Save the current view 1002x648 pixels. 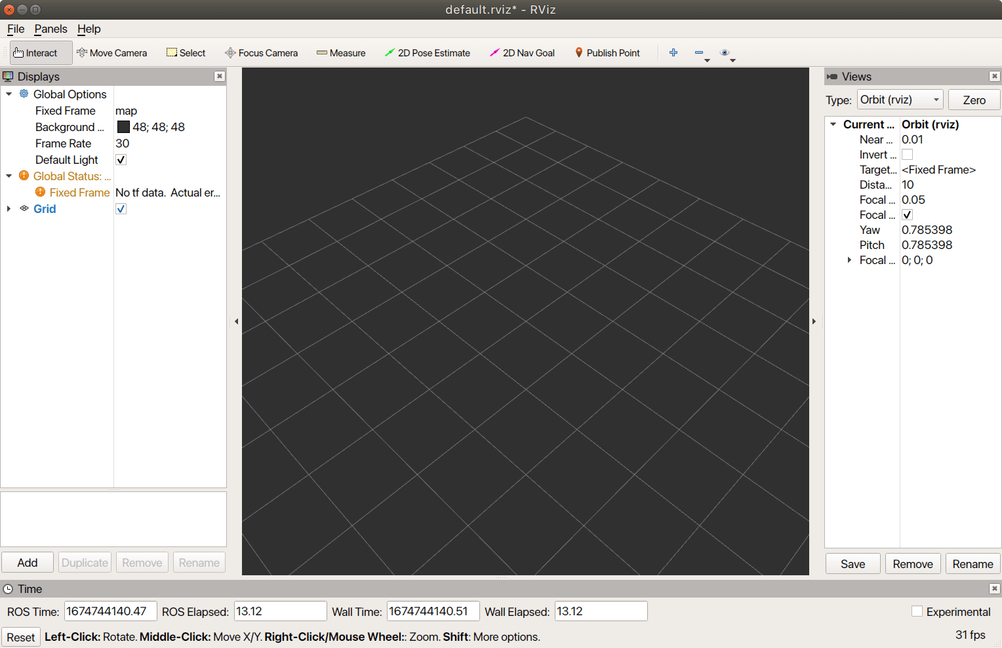(x=852, y=564)
